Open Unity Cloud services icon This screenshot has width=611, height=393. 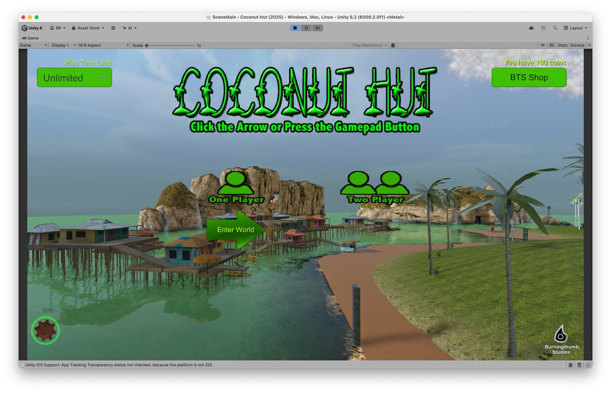click(x=532, y=28)
